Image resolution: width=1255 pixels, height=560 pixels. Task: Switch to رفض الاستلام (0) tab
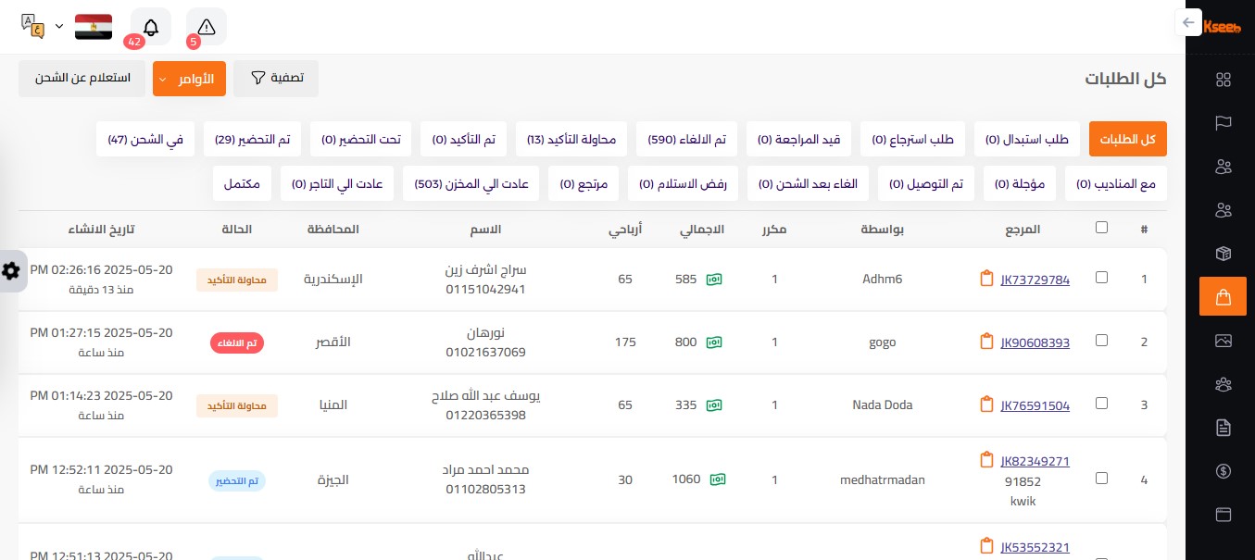click(x=684, y=184)
